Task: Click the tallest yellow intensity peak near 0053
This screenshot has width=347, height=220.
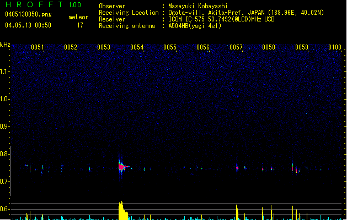Action: 122,211
